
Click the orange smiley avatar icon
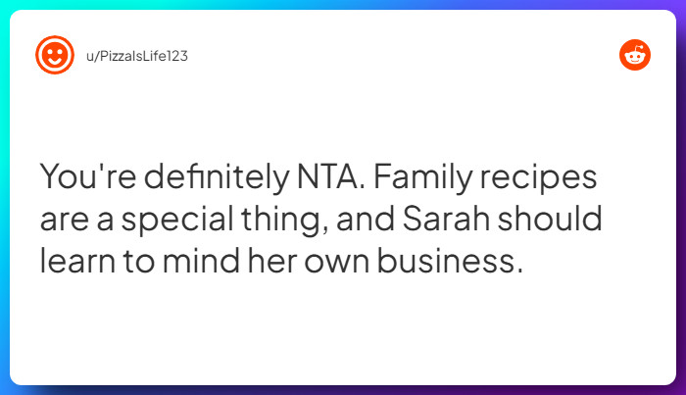pos(55,56)
